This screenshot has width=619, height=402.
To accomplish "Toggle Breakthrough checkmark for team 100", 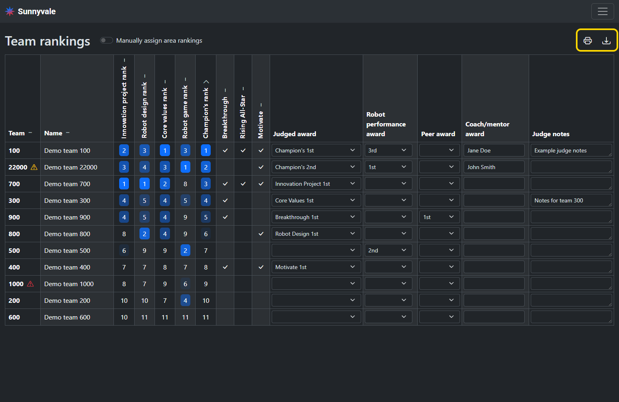I will [225, 150].
